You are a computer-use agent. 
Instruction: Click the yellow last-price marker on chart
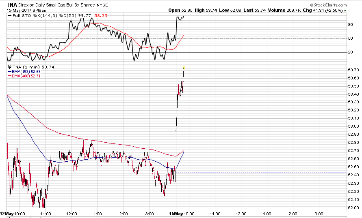click(x=184, y=68)
